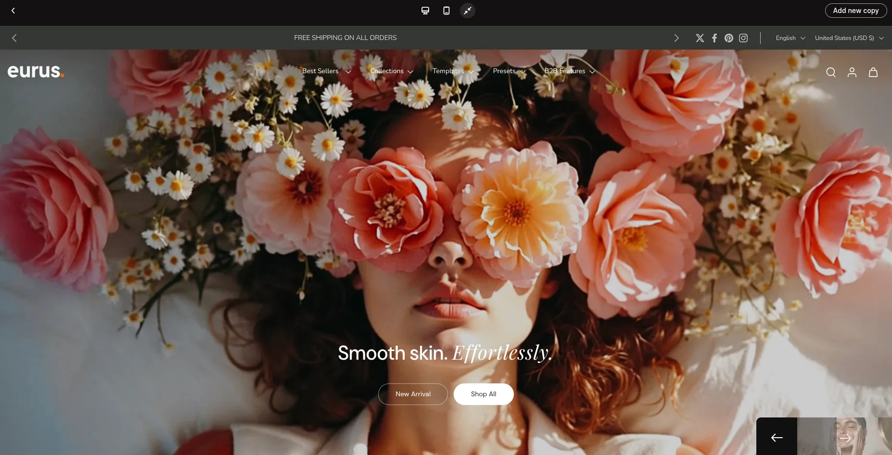Open the Instagram social link
The height and width of the screenshot is (455, 892).
(x=743, y=38)
